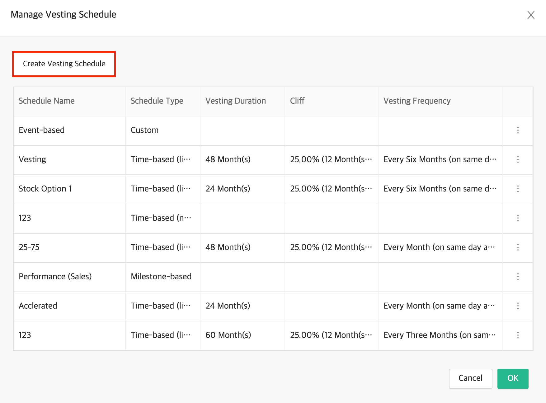
Task: Click the Vesting Duration column header
Action: pos(235,101)
